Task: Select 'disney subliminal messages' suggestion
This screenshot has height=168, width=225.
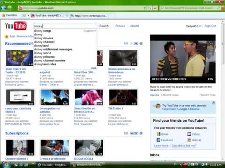Action: point(65,49)
